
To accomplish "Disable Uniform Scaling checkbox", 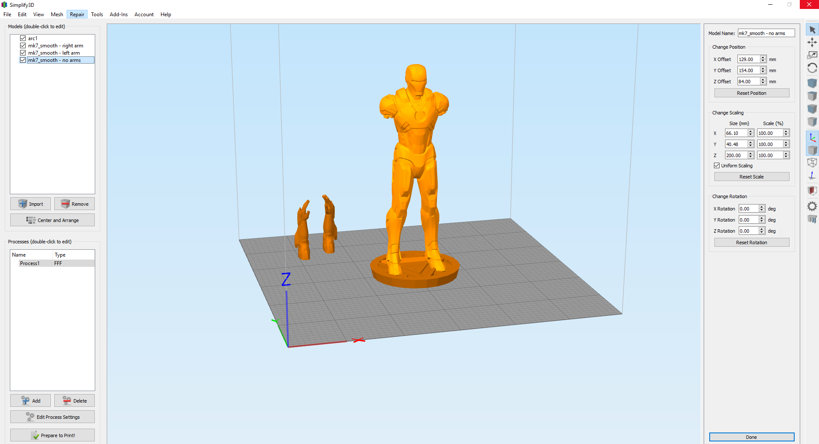I will coord(717,166).
